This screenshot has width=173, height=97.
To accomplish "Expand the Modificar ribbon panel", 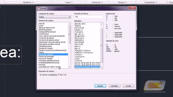I will click(x=28, y=2).
